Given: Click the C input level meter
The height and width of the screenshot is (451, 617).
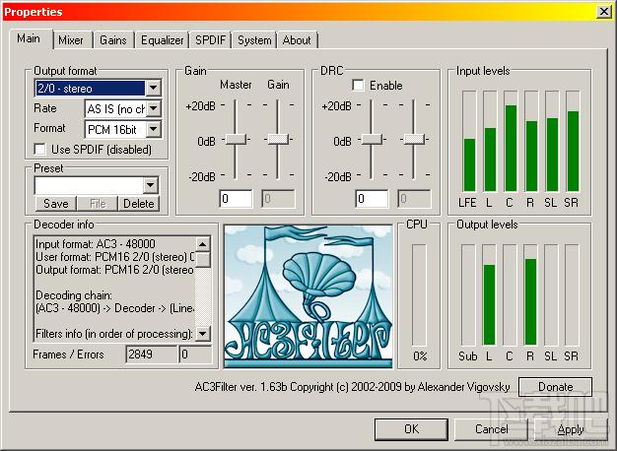Looking at the screenshot, I should [511, 141].
